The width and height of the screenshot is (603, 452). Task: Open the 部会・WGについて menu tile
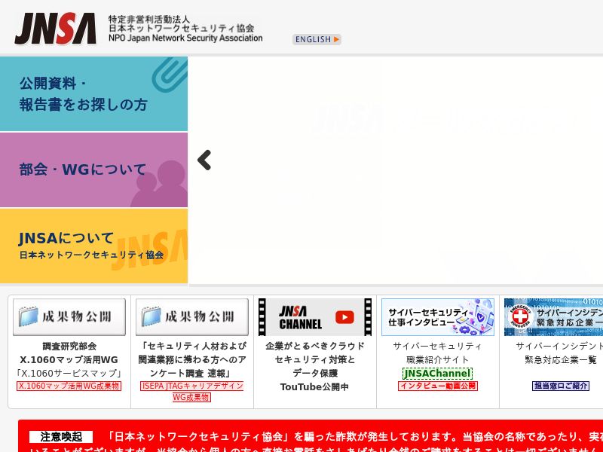(93, 169)
